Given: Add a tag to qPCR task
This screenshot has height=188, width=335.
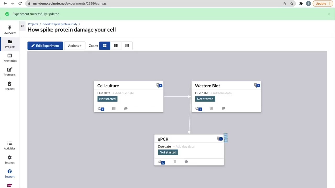Looking at the screenshot, I should (220, 139).
